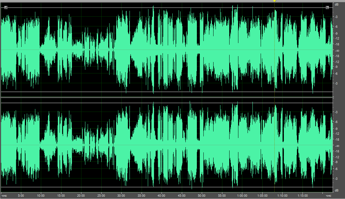Click the 35:00 mark on the time ruler
Image resolution: width=345 pixels, height=199 pixels.
point(141,195)
